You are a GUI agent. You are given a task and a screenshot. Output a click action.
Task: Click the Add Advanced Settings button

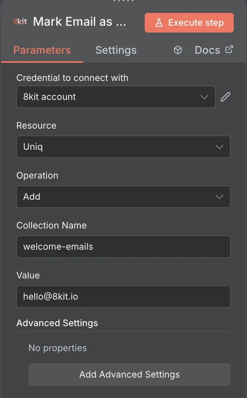130,375
